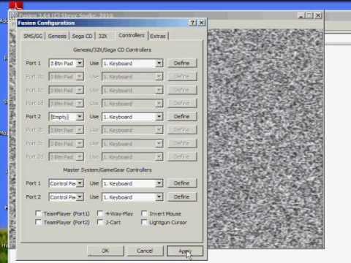Screen dimensions: 351x263
Task: Select the Controllers tab
Action: click(x=132, y=35)
